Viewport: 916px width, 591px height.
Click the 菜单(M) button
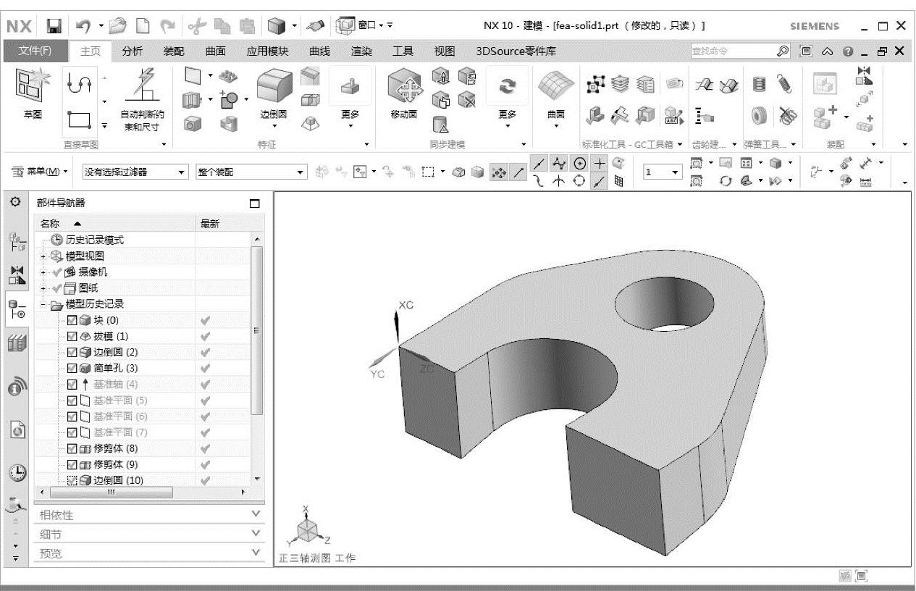tap(42, 172)
